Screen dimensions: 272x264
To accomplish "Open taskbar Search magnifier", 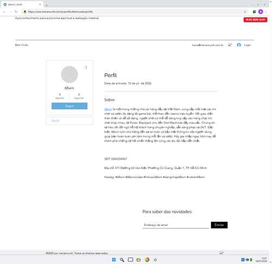I will click(122, 260).
